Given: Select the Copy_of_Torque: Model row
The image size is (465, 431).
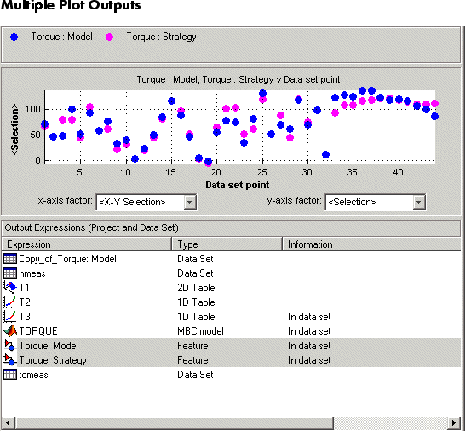Looking at the screenshot, I should (x=232, y=259).
